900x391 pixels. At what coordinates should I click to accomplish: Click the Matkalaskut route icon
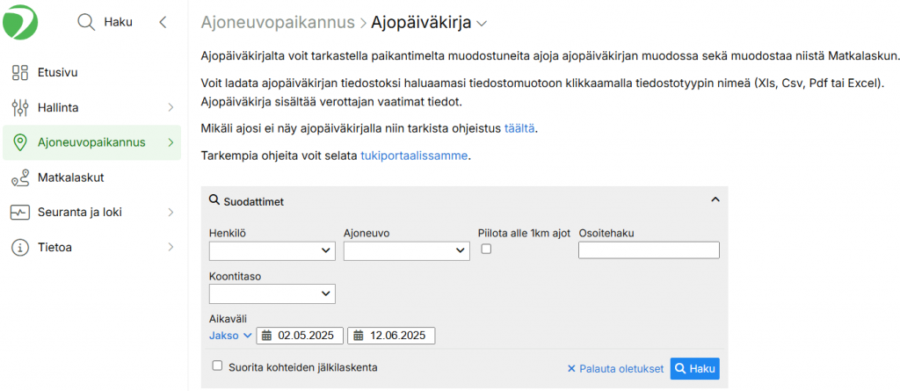(x=20, y=177)
